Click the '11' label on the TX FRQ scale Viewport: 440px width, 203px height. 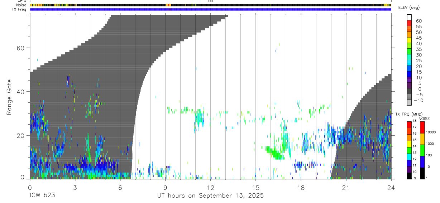(x=415, y=166)
